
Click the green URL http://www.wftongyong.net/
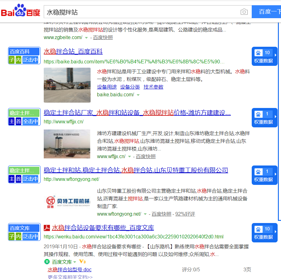(71, 179)
